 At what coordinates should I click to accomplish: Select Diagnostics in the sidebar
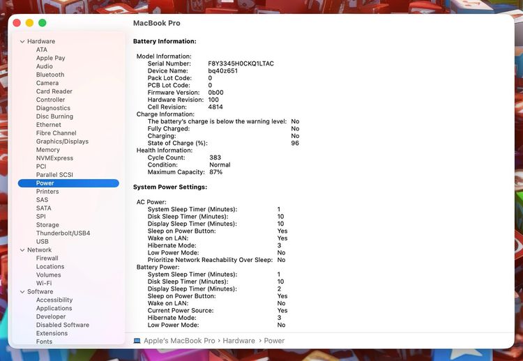pyautogui.click(x=54, y=108)
